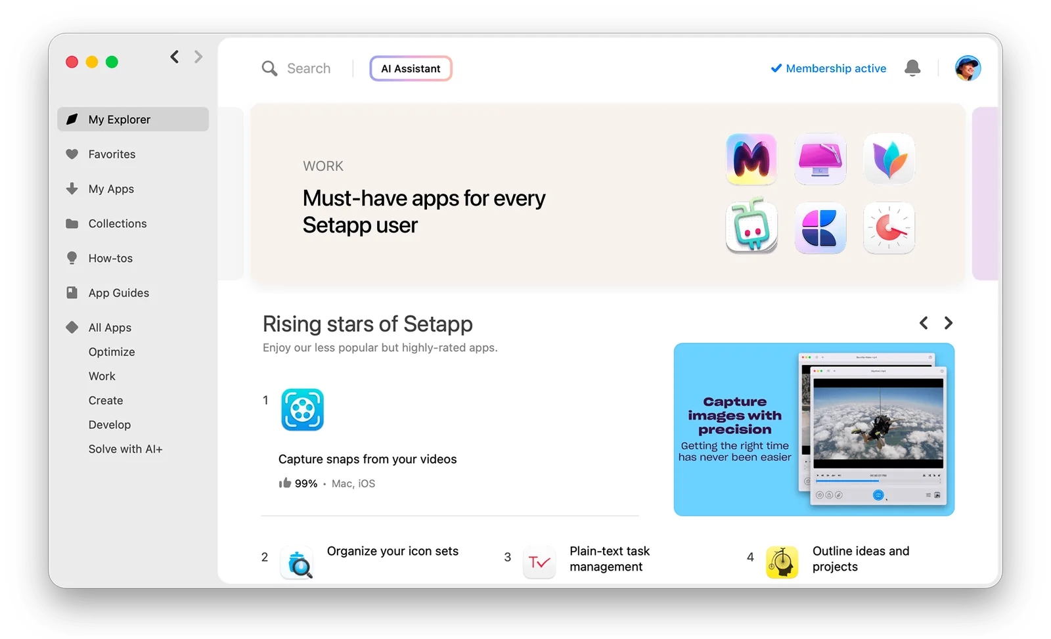Click the diamond icon beside All Apps
This screenshot has height=639, width=1051.
[72, 327]
